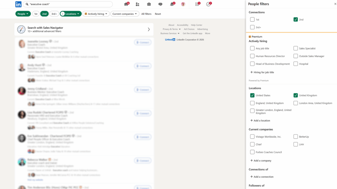Open the Locations filter dropdown
Screen dimensions: 337x189
(71, 14)
